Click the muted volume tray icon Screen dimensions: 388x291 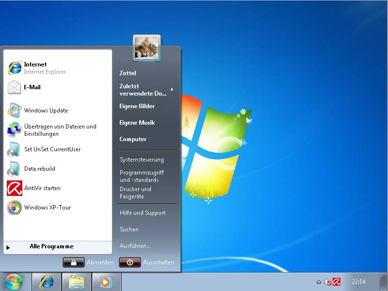(328, 282)
